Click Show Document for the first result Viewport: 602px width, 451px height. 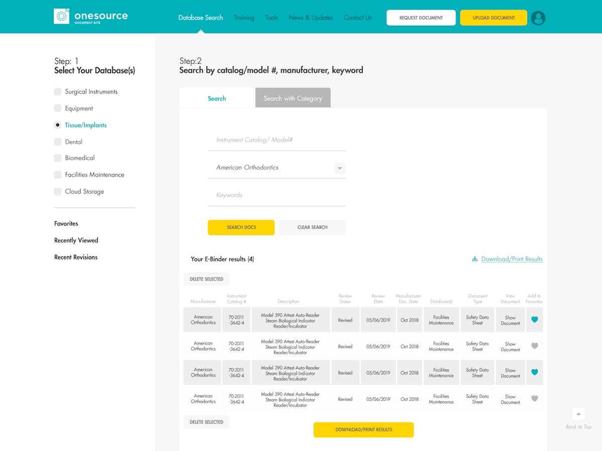510,320
